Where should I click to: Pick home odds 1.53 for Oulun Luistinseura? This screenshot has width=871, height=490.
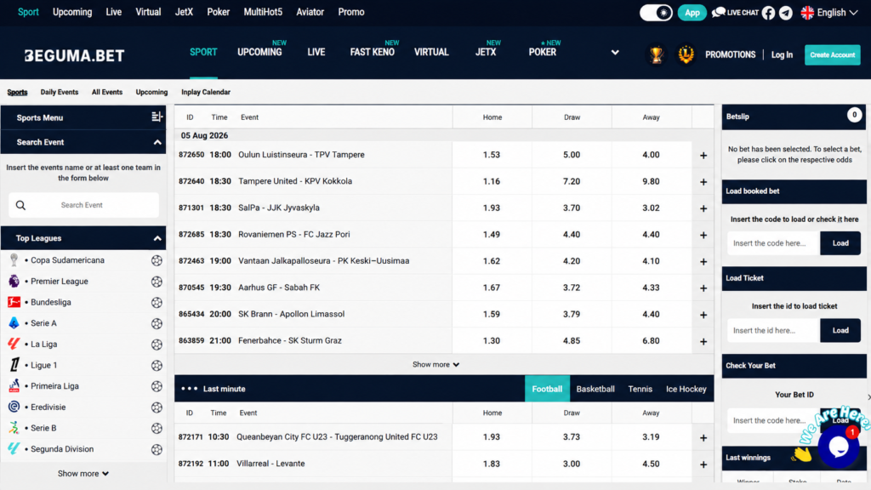492,155
